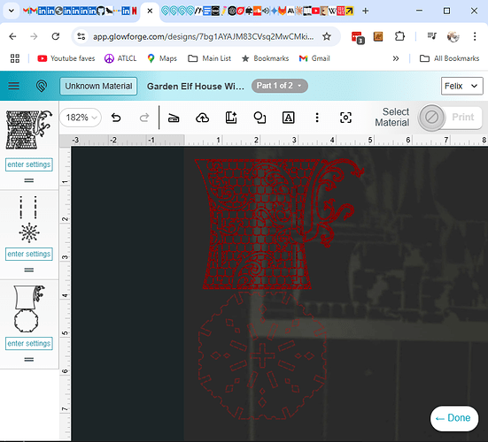Open the trace scan tool icon
Viewport: 488px width, 442px height.
174,118
